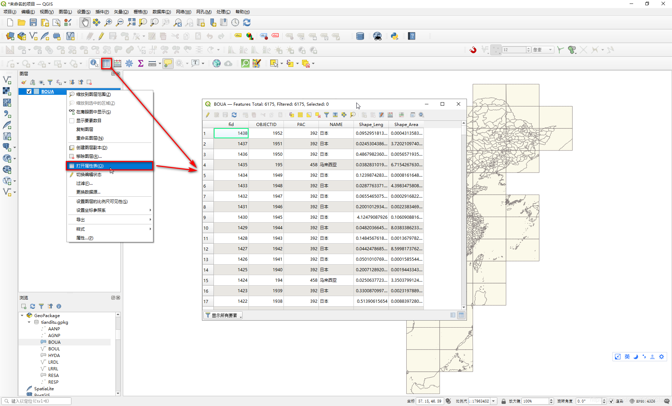
Task: Click the Open Attribute Table toolbar icon
Action: click(x=106, y=63)
